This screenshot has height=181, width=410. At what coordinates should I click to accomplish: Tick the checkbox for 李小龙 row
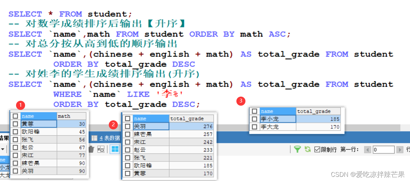pyautogui.click(x=255, y=119)
